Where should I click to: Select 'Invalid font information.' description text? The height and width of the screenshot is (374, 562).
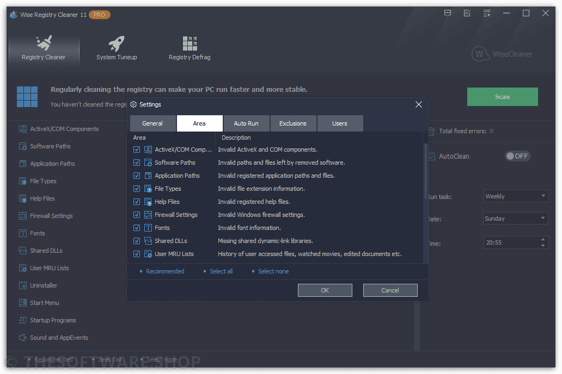point(249,228)
